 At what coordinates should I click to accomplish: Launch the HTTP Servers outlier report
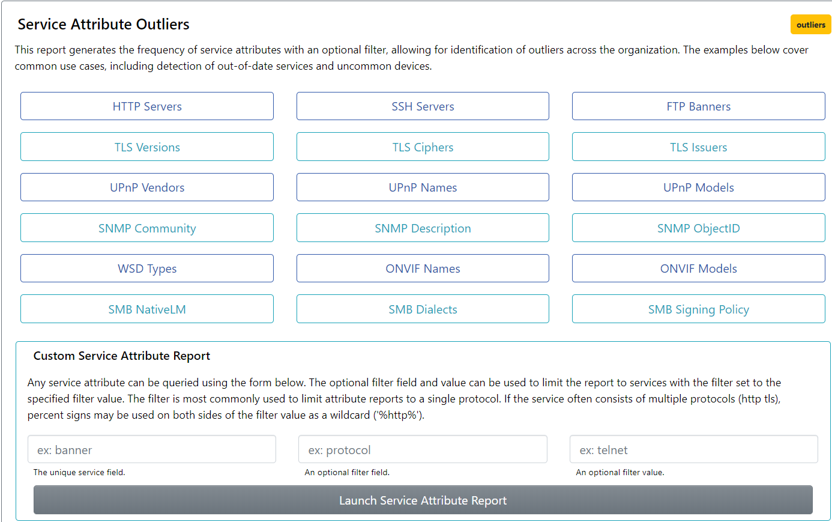(147, 106)
